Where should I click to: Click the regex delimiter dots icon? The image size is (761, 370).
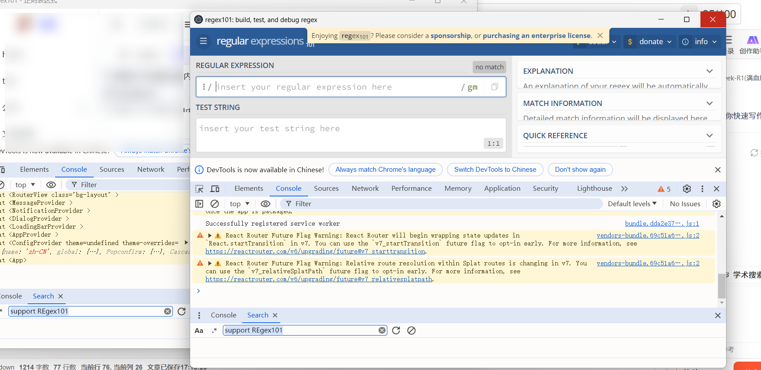(204, 87)
